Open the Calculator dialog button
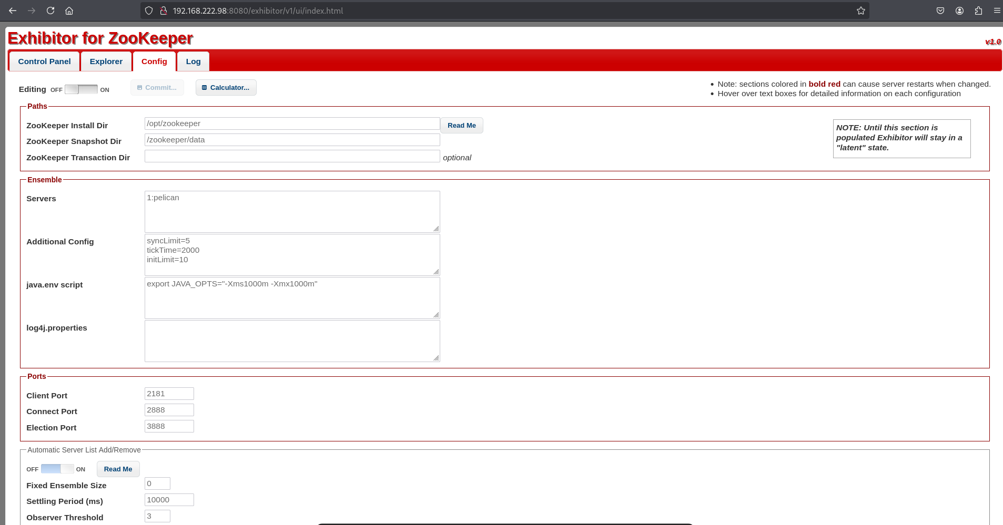Image resolution: width=1003 pixels, height=525 pixels. click(x=226, y=88)
